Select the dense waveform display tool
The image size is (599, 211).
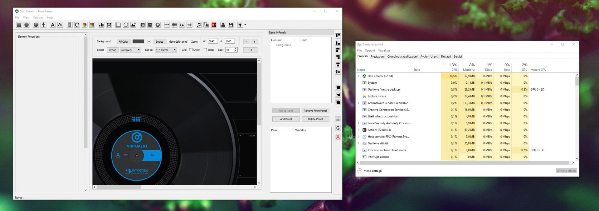click(x=174, y=25)
